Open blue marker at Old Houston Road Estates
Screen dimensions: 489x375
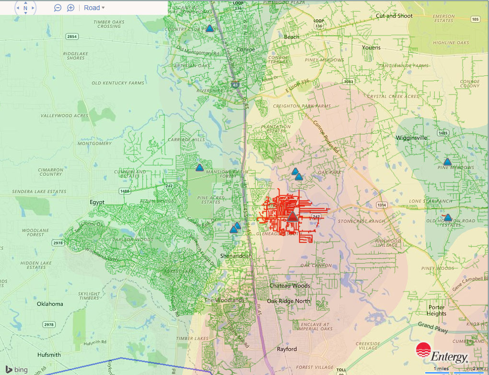(x=448, y=218)
